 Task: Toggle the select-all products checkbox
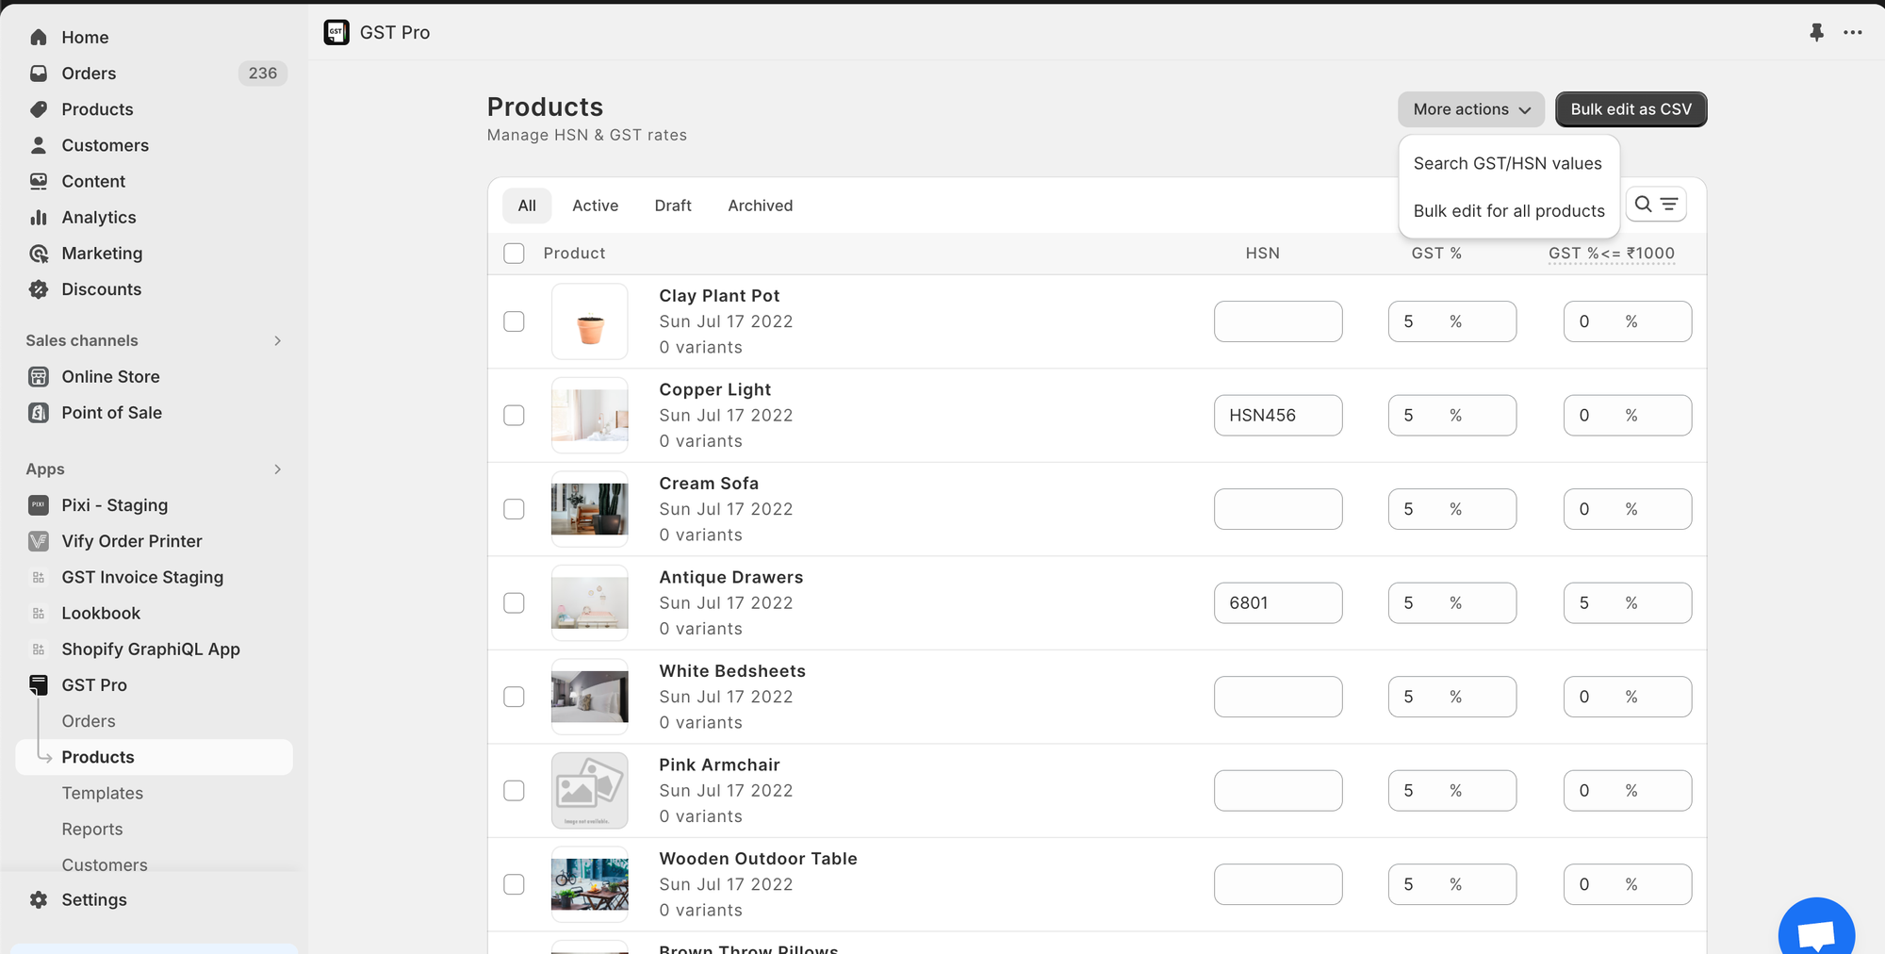point(514,254)
